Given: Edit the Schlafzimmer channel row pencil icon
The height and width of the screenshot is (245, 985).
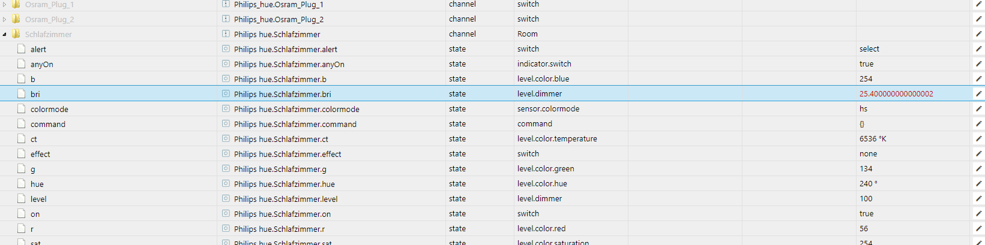Looking at the screenshot, I should [x=979, y=34].
